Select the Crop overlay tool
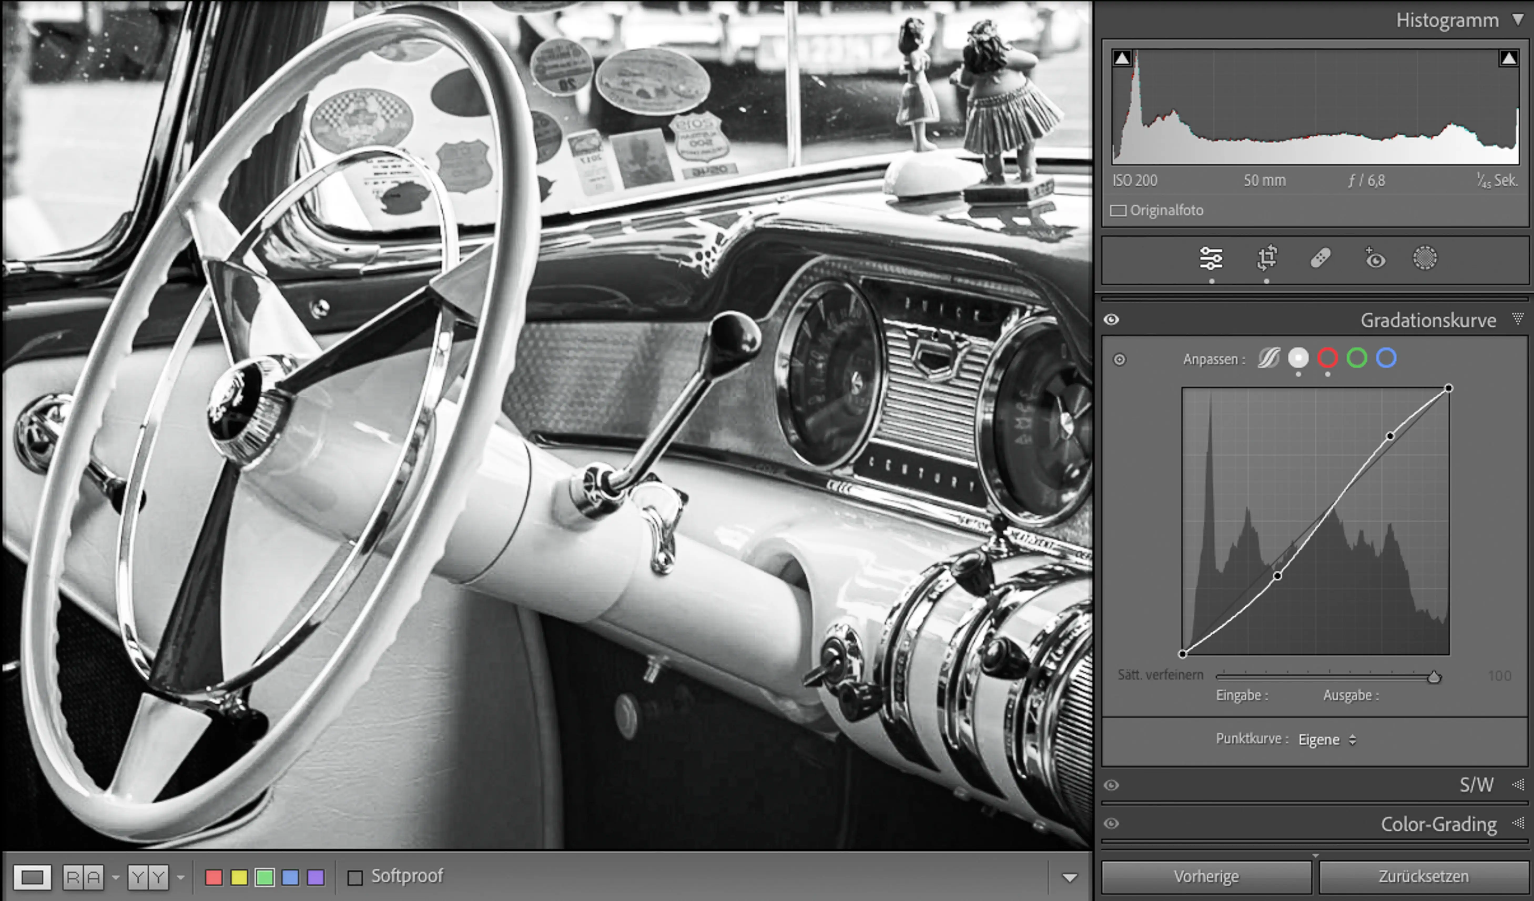The image size is (1534, 901). pos(1267,258)
